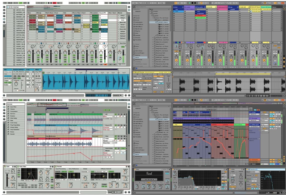Click the Reverb Decay Time knob
Screen dimensions: 286x195
pyautogui.click(x=95, y=185)
